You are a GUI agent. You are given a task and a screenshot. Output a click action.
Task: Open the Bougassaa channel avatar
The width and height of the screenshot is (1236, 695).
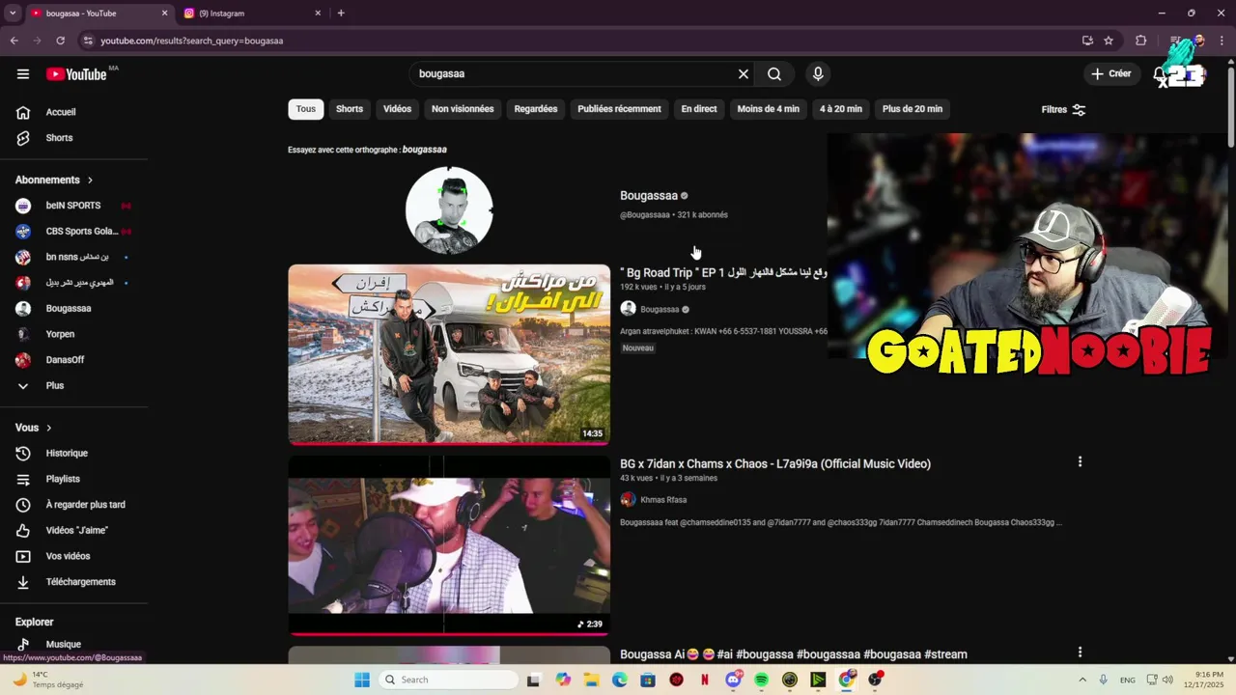coord(449,209)
